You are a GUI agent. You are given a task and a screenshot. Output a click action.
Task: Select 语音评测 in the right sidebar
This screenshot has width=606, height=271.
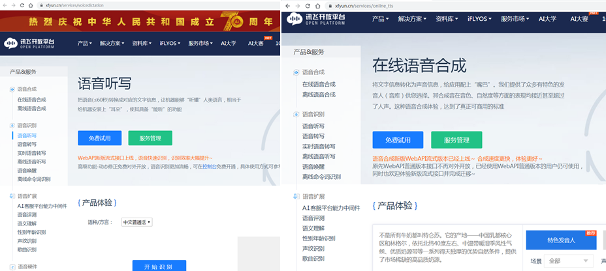click(313, 218)
